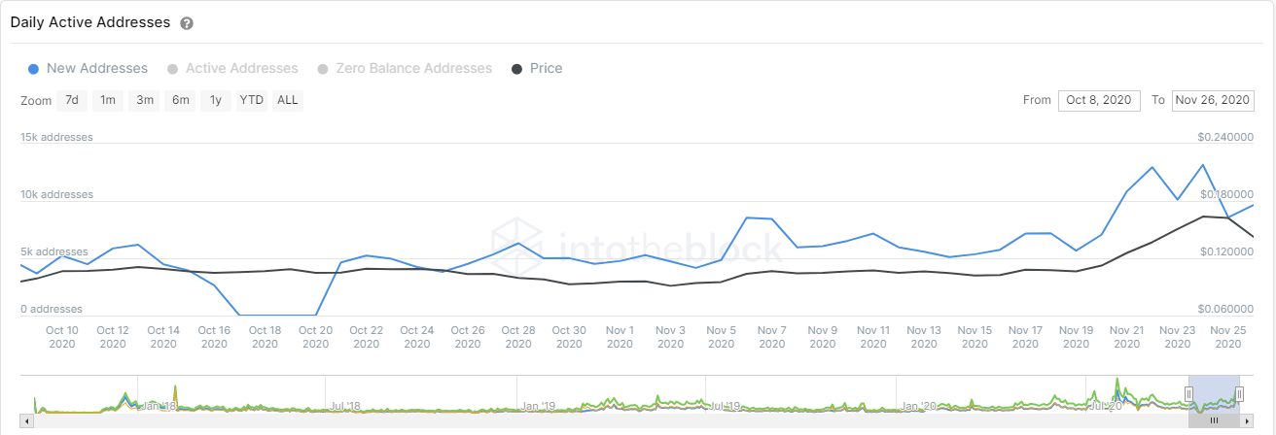Click the left navigator range handle
Image resolution: width=1276 pixels, height=435 pixels.
(1188, 393)
